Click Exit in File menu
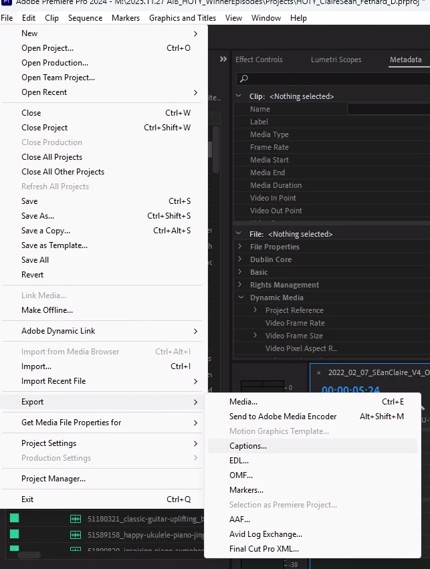430x569 pixels. point(102,499)
